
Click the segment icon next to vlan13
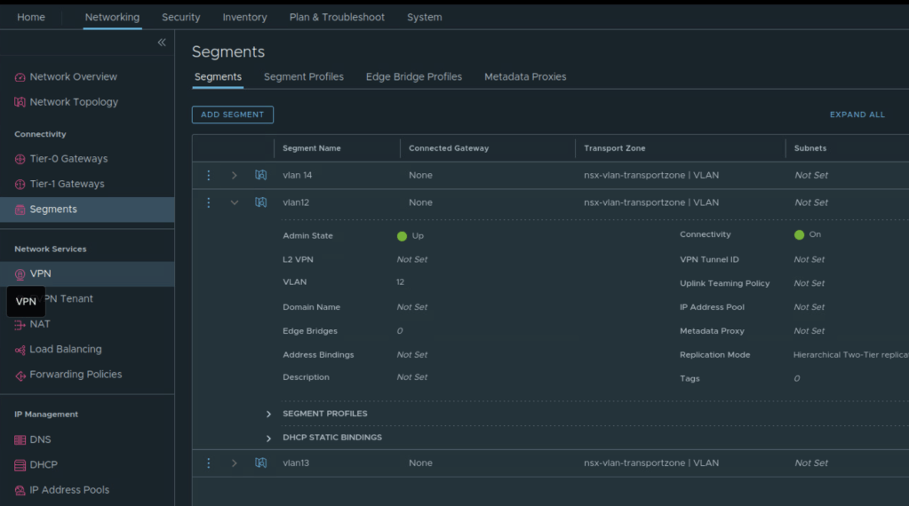[x=260, y=463]
